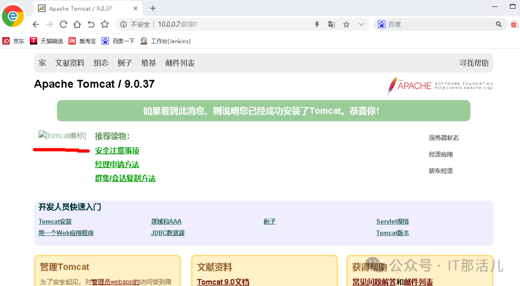Click the 10.0.0.7:8080 address field

pos(177,24)
